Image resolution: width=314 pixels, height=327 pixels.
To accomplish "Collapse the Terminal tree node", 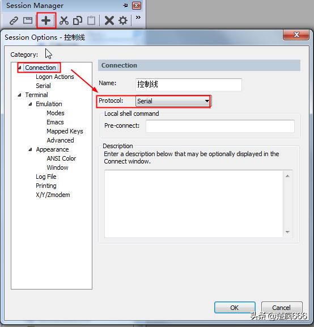I will [20, 95].
